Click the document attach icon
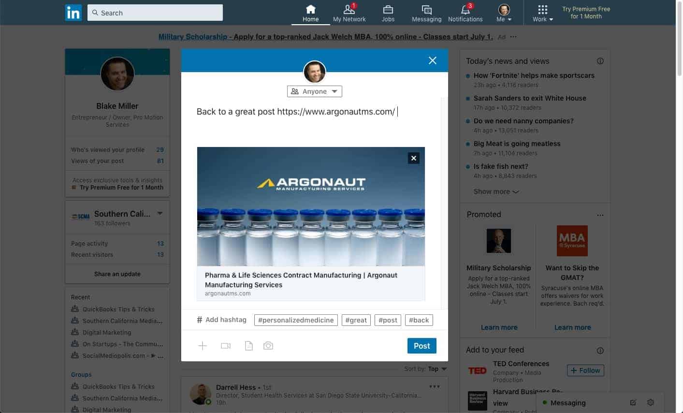Viewport: 683px width, 413px height. coord(248,346)
